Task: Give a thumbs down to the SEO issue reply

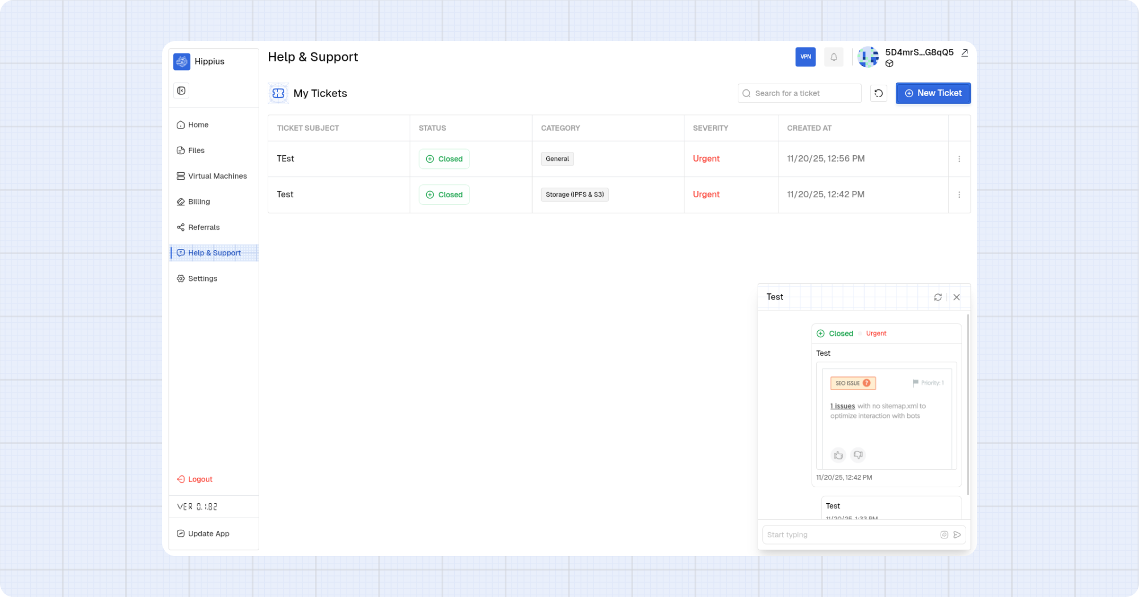Action: tap(858, 455)
